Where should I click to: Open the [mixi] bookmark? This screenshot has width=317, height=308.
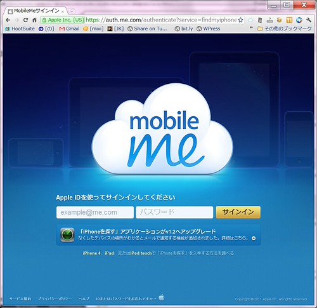coord(93,29)
